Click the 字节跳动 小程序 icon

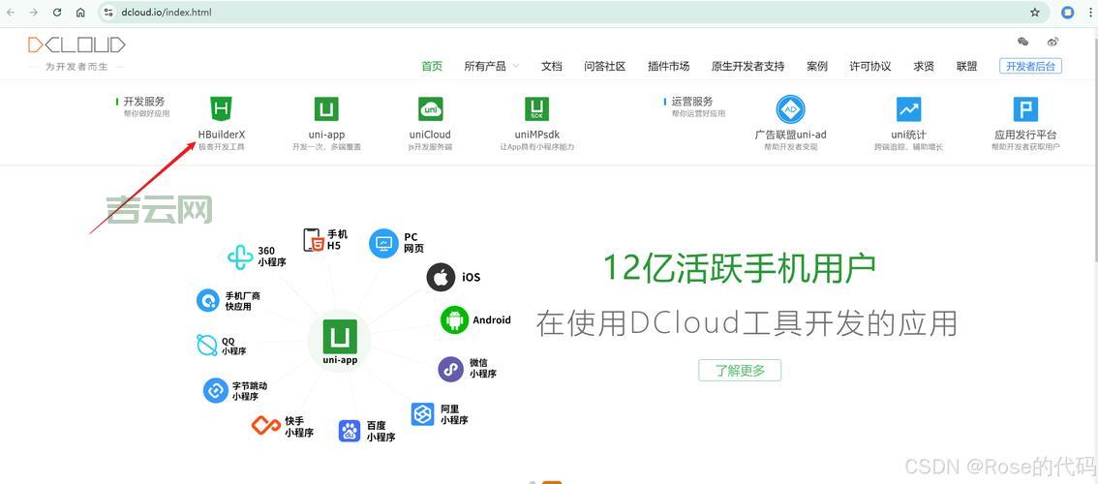click(216, 390)
